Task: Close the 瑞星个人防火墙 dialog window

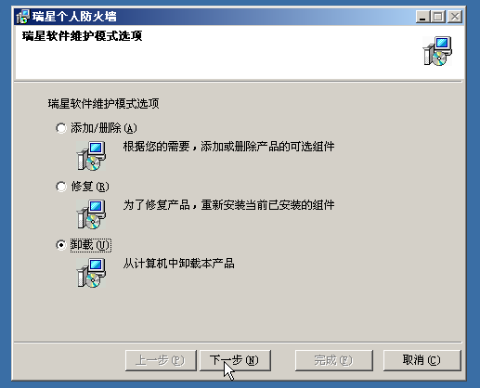Action: coord(455,17)
